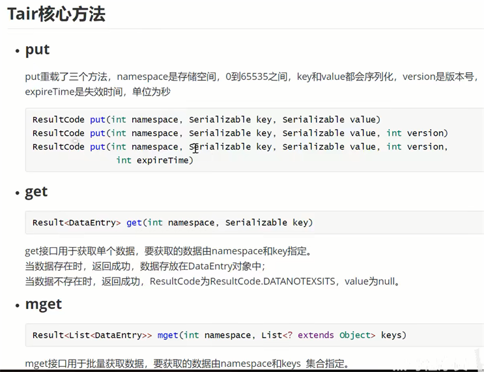Click "0到65535之间" in the put description
Image resolution: width=484 pixels, height=372 pixels.
point(256,77)
